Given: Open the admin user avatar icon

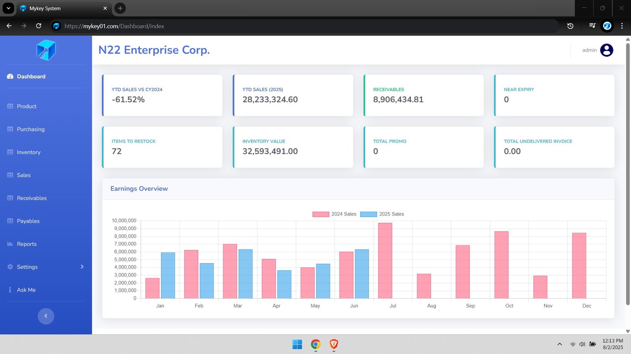Looking at the screenshot, I should (x=606, y=50).
